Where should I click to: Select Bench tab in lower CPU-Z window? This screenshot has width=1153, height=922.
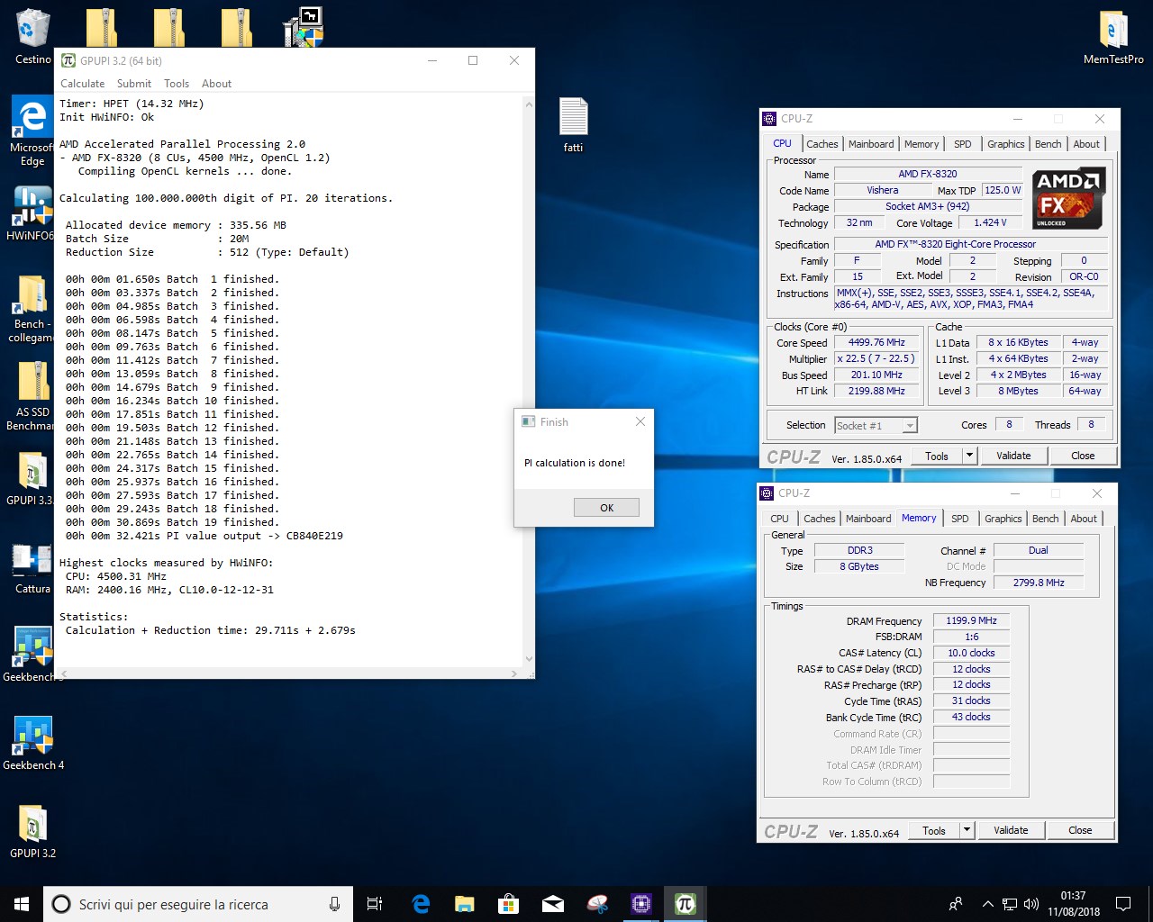pyautogui.click(x=1045, y=519)
